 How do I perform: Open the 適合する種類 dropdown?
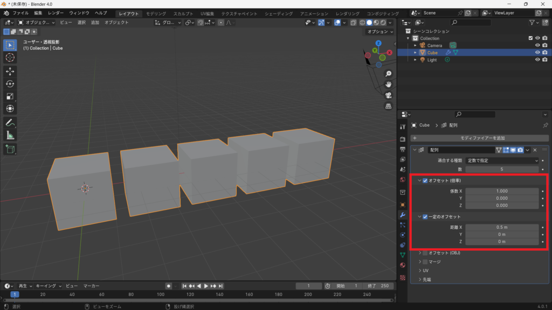(x=502, y=160)
